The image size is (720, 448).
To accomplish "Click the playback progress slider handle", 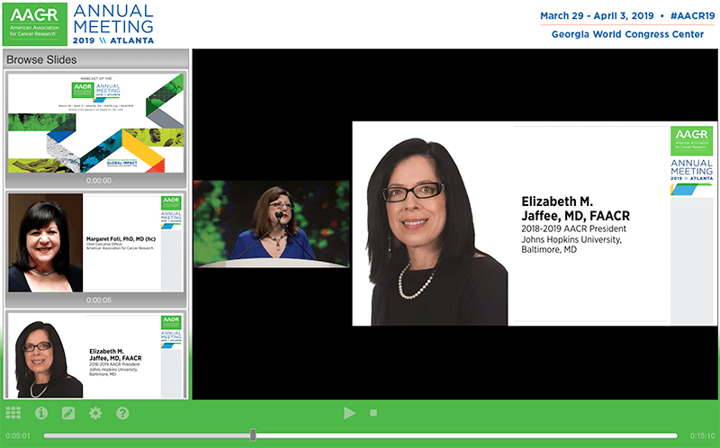I will [253, 435].
